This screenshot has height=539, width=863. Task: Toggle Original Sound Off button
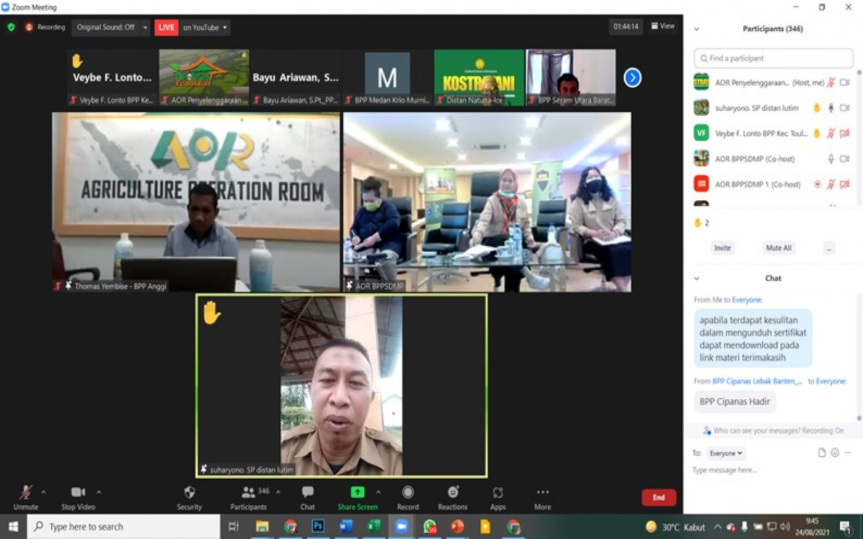[105, 27]
